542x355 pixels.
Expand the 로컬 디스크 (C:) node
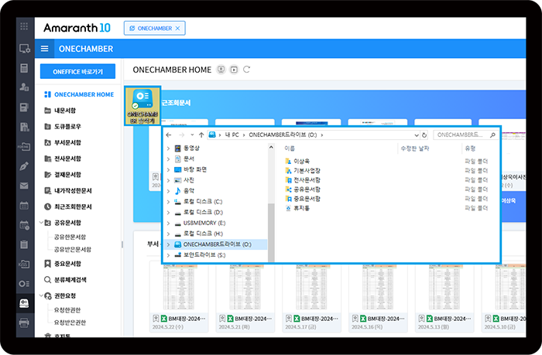click(x=168, y=202)
